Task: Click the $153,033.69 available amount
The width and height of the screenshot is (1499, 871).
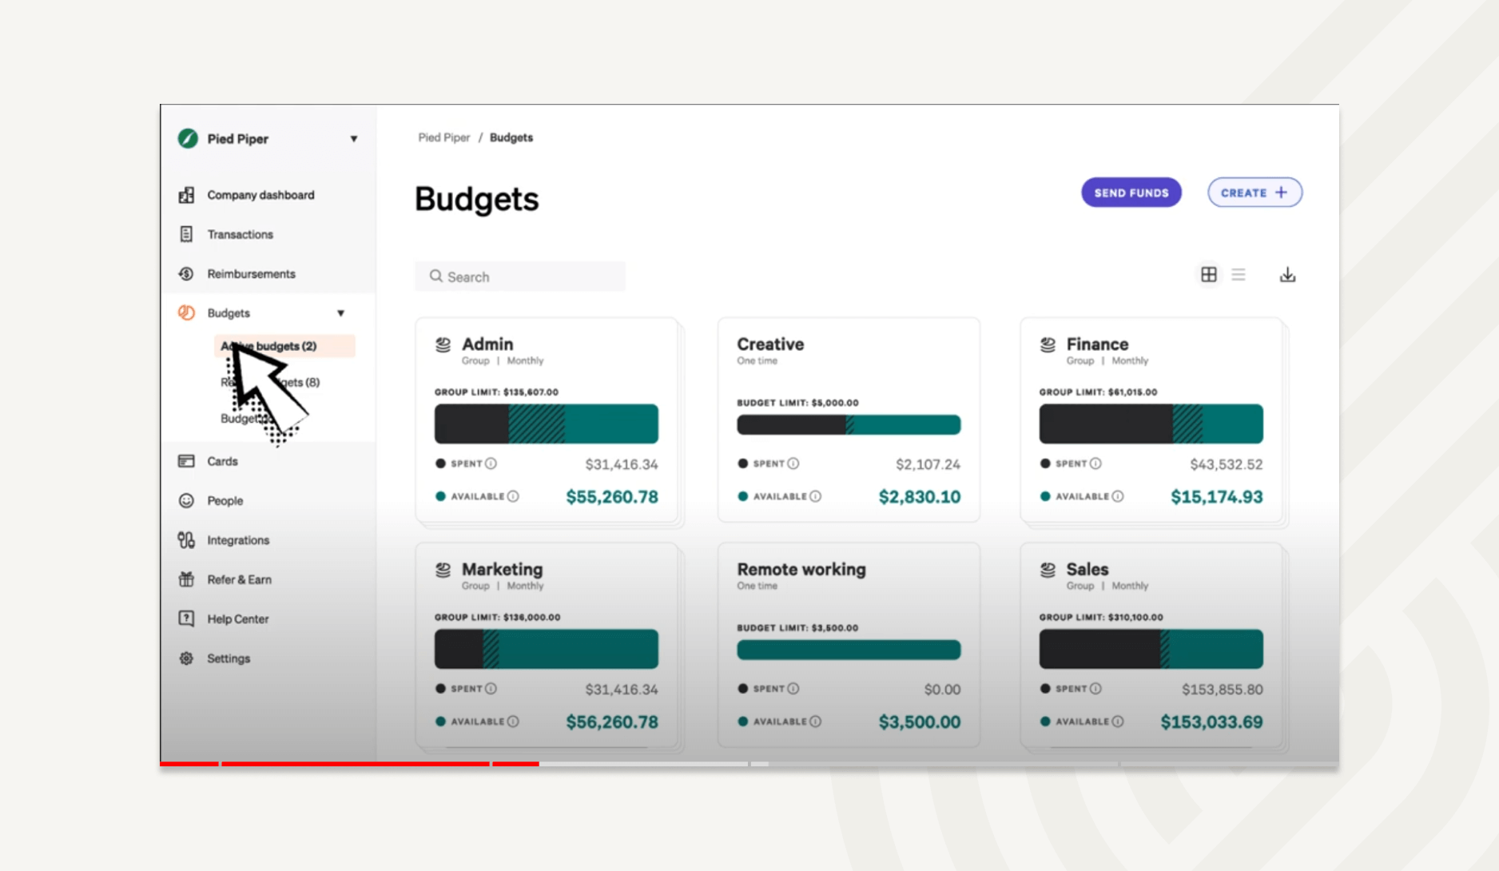Action: click(1211, 722)
